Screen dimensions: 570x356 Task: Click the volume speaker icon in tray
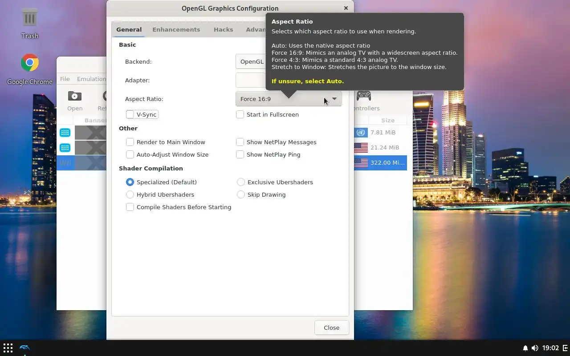coord(535,348)
